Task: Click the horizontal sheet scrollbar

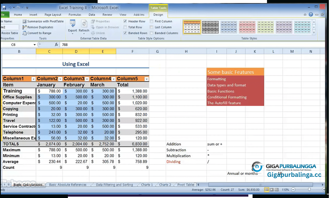Action: click(x=260, y=185)
